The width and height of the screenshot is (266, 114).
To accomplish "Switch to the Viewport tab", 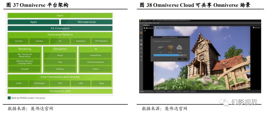I will [145, 25].
